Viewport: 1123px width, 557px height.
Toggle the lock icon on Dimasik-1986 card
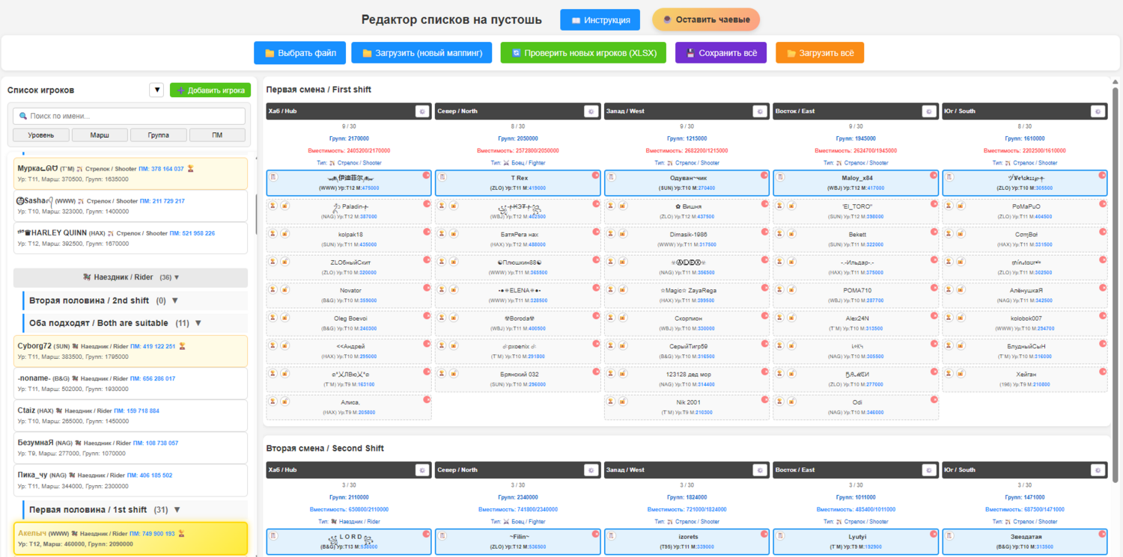point(623,233)
